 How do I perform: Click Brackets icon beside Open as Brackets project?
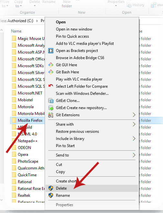click(51, 51)
